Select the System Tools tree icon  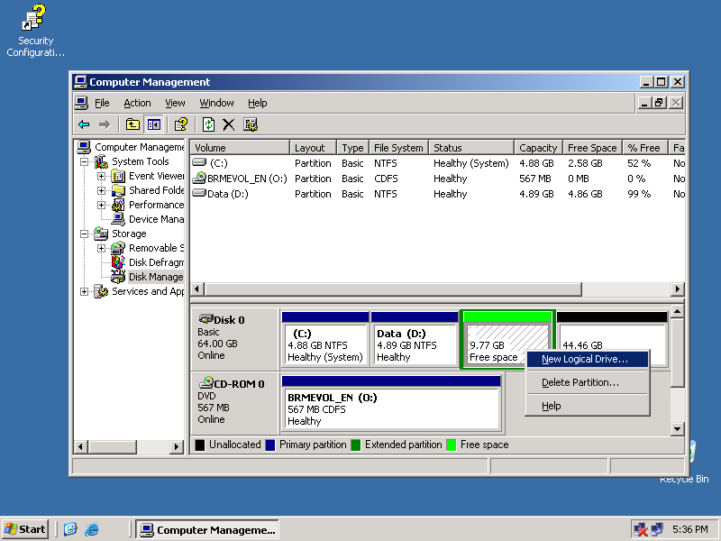[x=102, y=161]
